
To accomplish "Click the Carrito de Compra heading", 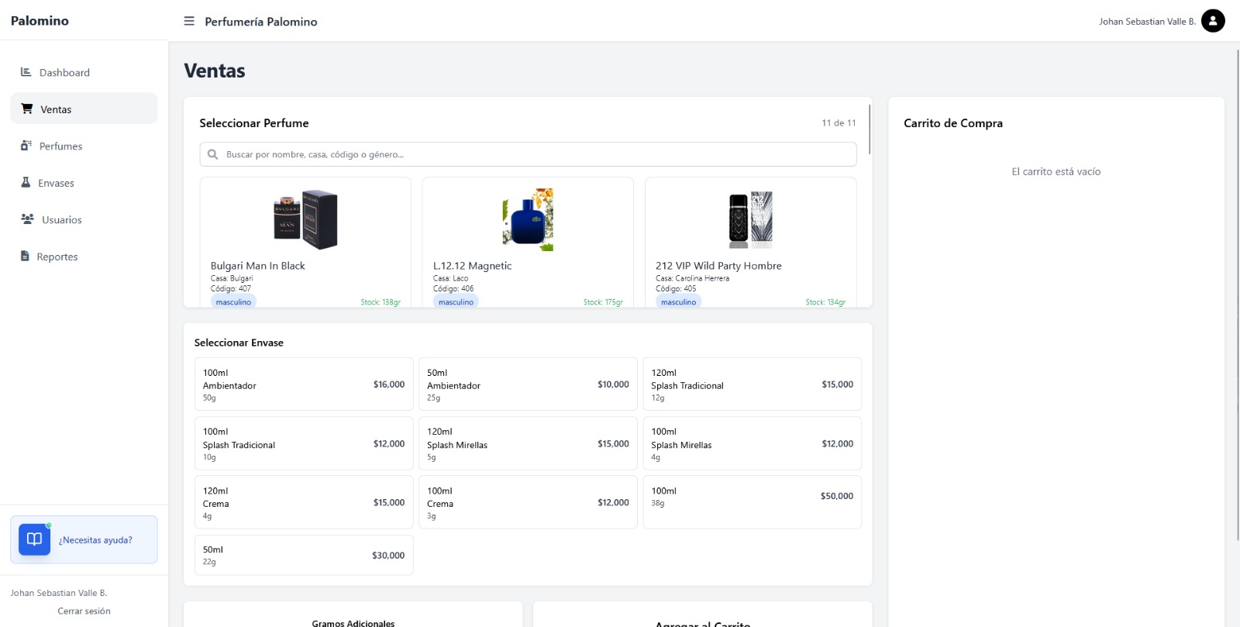I will (953, 123).
